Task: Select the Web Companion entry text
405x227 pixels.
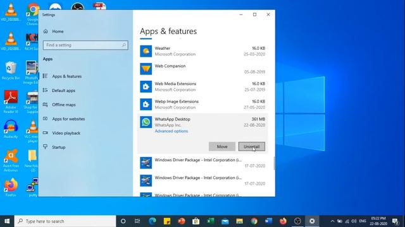Action: pos(170,66)
